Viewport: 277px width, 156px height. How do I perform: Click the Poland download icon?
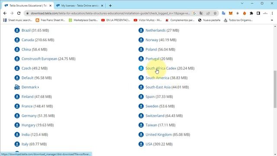141,49
